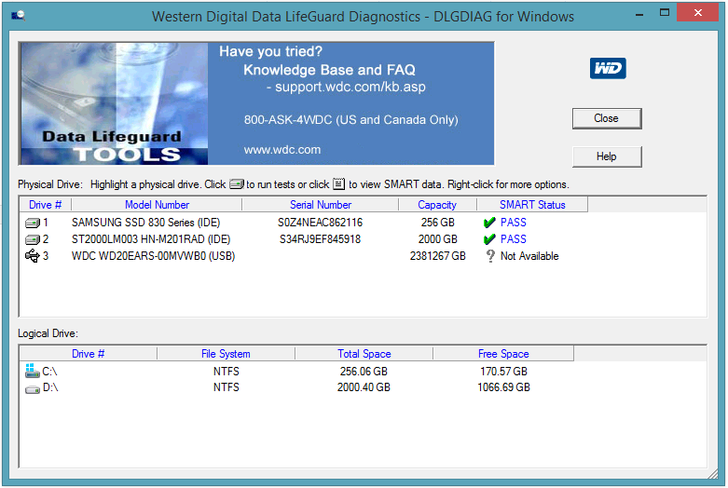
Task: Click the Windows drive icon for C:\
Action: point(32,370)
